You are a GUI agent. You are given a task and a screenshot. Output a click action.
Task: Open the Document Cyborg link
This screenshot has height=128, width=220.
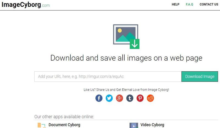click(64, 125)
